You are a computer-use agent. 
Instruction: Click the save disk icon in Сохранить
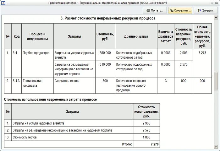(x=172, y=10)
